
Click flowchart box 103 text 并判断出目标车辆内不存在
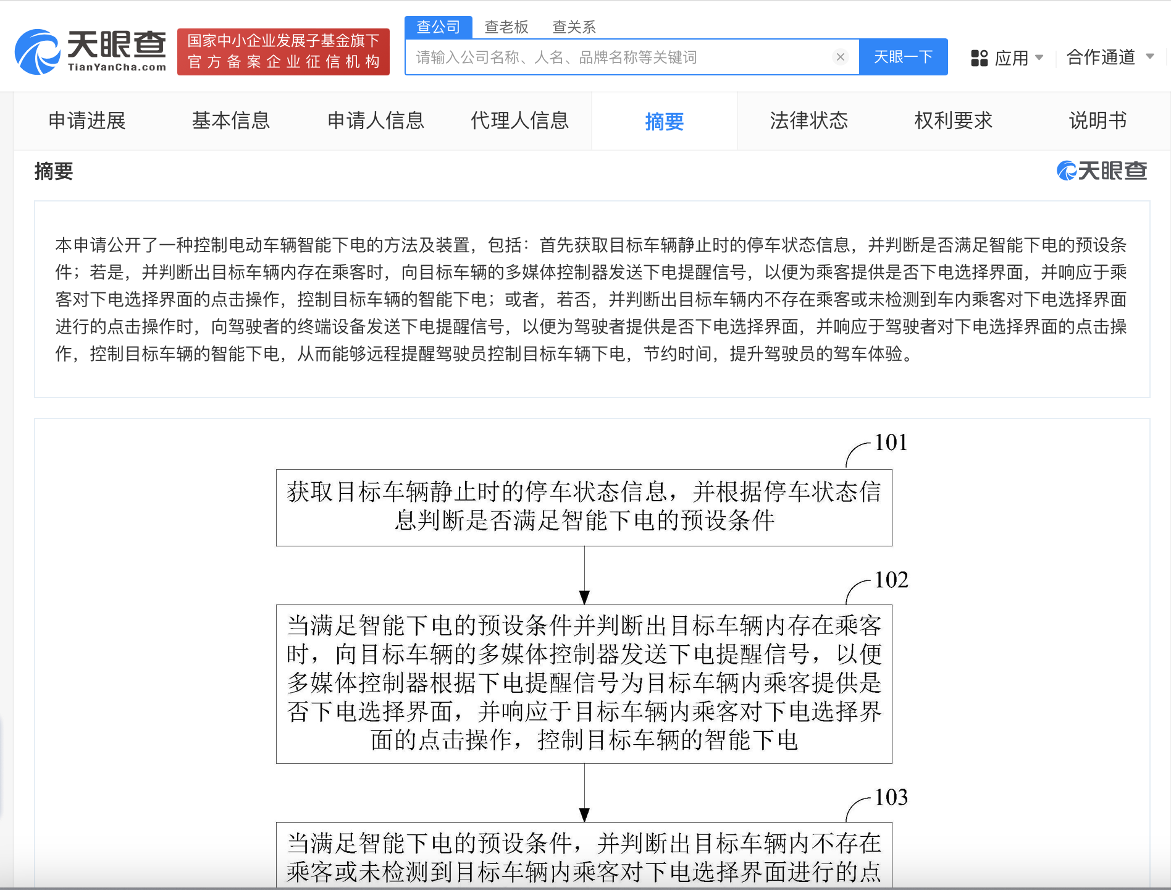pyautogui.click(x=739, y=843)
